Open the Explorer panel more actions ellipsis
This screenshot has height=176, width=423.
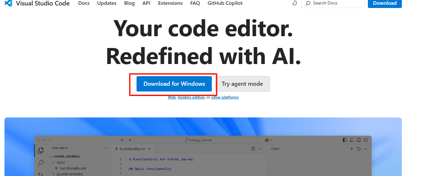(105, 148)
